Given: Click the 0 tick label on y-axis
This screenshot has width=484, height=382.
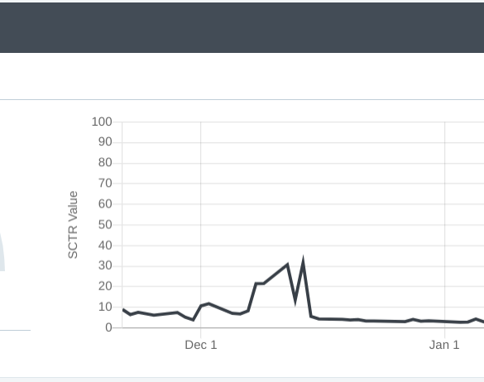Looking at the screenshot, I should point(108,327).
